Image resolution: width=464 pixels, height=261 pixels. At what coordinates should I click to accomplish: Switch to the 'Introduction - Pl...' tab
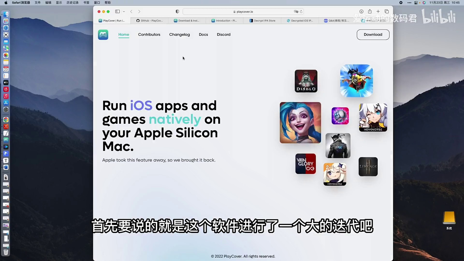coord(224,21)
